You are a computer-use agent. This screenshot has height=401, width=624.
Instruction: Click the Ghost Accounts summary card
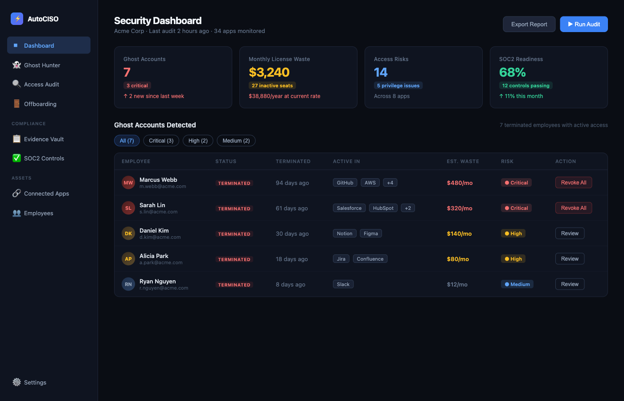(x=173, y=78)
